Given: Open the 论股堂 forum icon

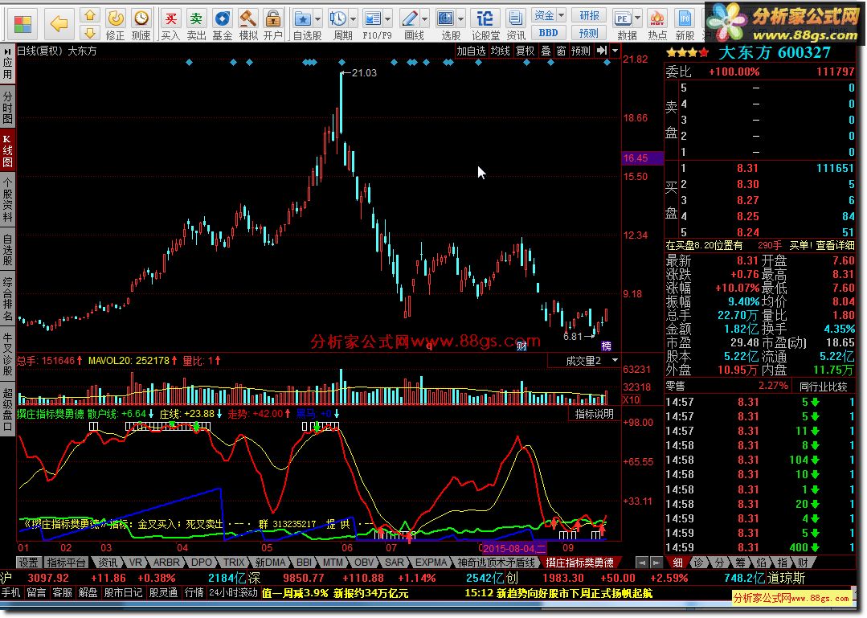Looking at the screenshot, I should click(485, 18).
